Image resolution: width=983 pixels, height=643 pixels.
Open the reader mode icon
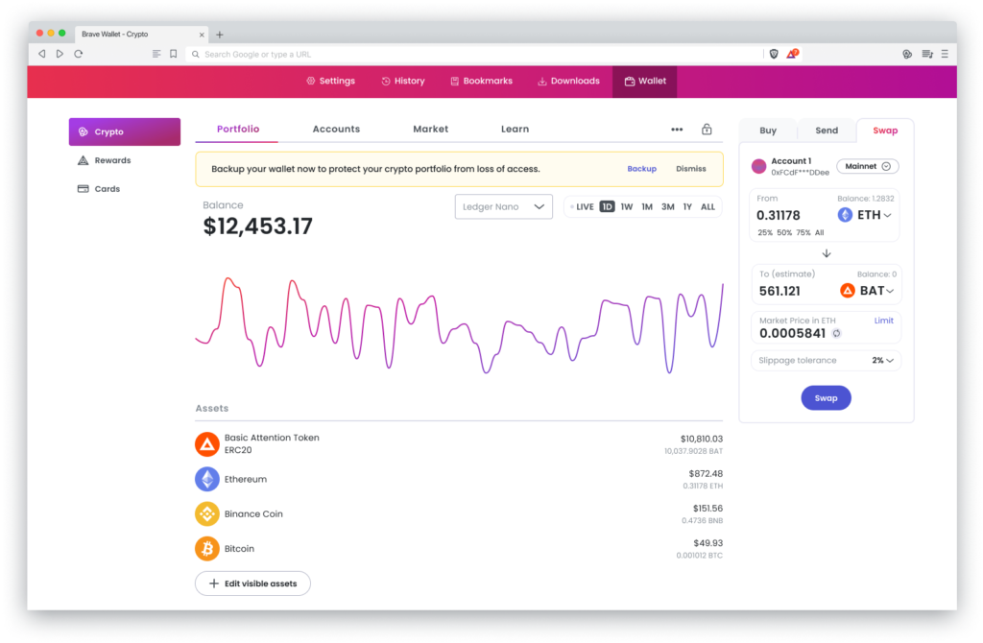(156, 54)
